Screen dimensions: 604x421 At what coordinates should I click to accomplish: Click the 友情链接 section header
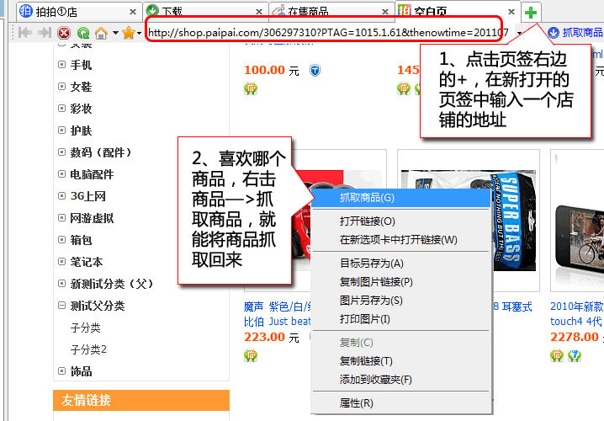[x=141, y=400]
